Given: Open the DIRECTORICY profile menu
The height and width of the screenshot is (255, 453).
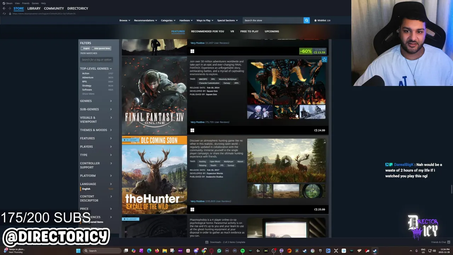Looking at the screenshot, I should pos(78,8).
